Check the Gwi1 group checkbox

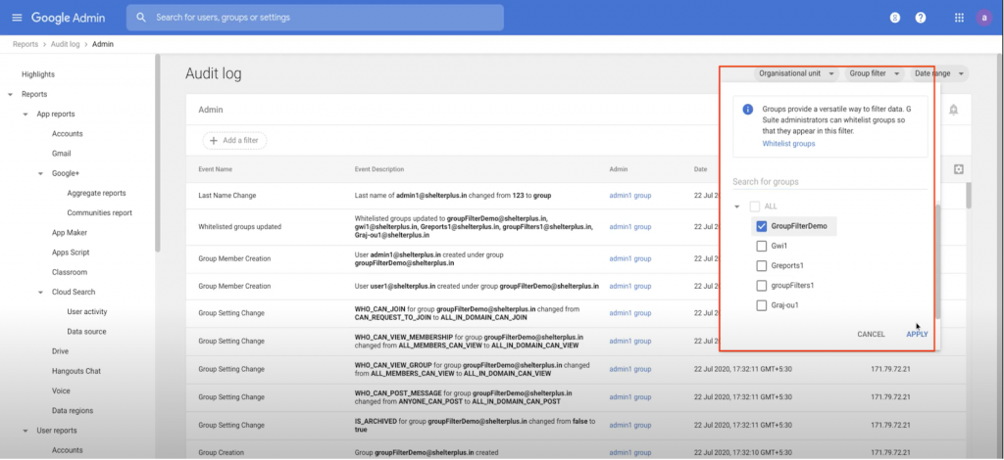761,247
